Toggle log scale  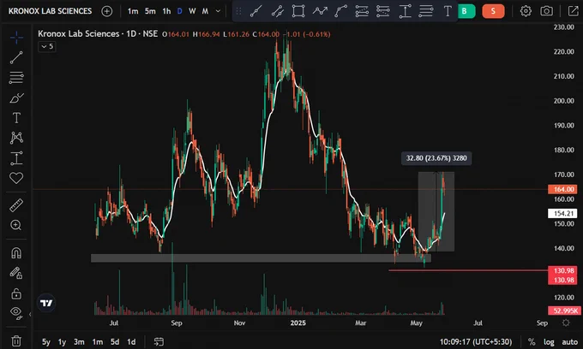click(549, 341)
